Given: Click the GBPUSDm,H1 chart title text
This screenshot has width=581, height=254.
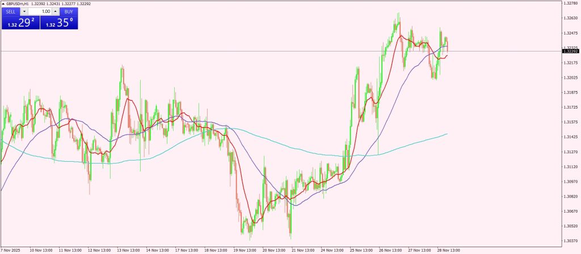Looking at the screenshot, I should tap(18, 4).
